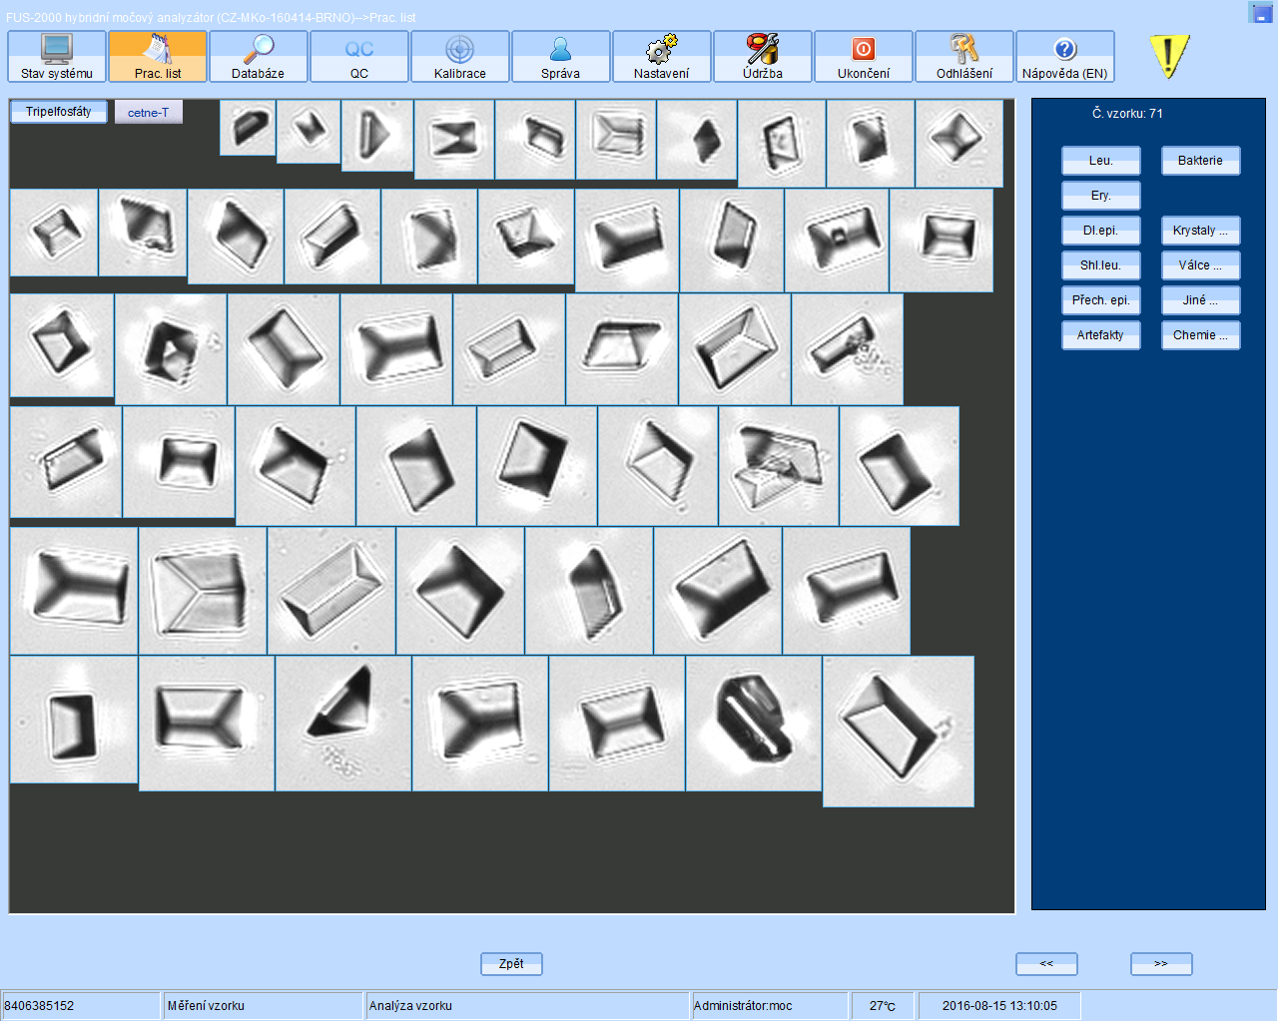Expand the Jiné ... submenu
Image resolution: width=1278 pixels, height=1022 pixels.
pyautogui.click(x=1201, y=300)
